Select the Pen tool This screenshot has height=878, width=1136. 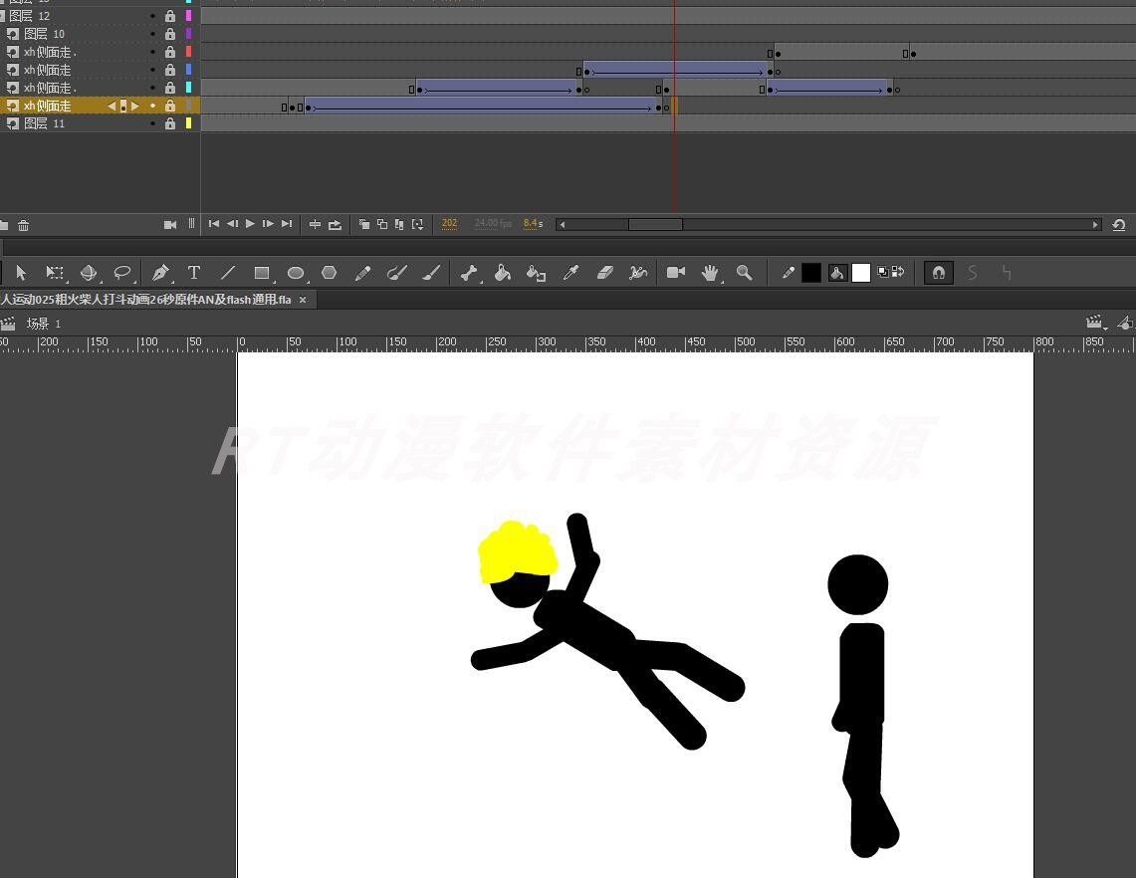tap(160, 273)
